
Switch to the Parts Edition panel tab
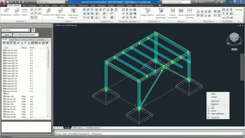point(14,39)
